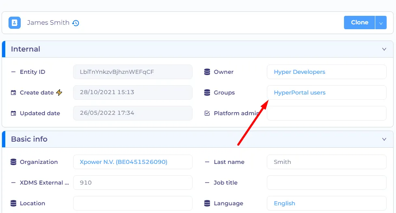
Task: Open the history clock icon next to James Smith
Action: pos(76,23)
